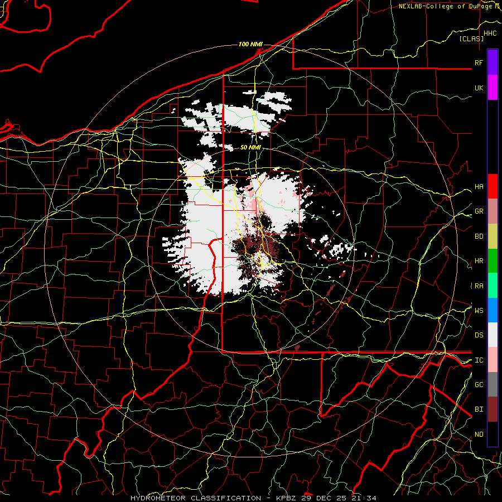Click the GR legend color swatch
502x502 pixels.
(x=493, y=211)
